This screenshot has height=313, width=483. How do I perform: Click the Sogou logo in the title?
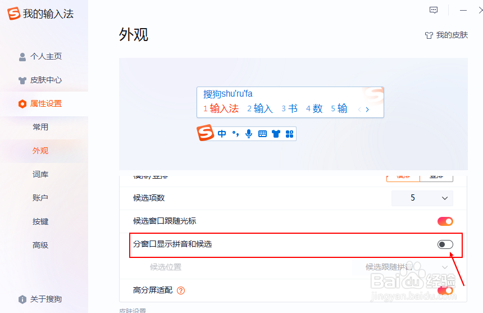14,13
